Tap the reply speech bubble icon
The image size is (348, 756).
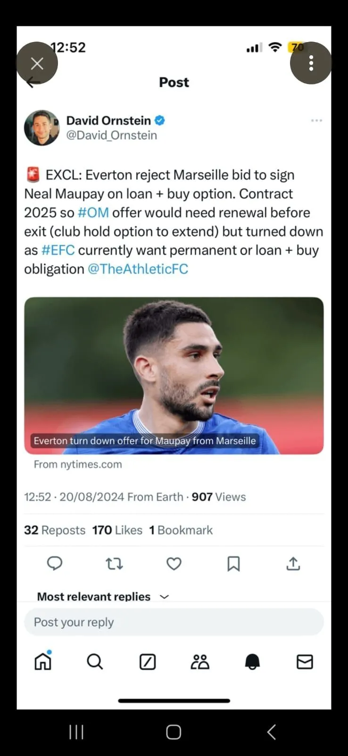point(55,563)
